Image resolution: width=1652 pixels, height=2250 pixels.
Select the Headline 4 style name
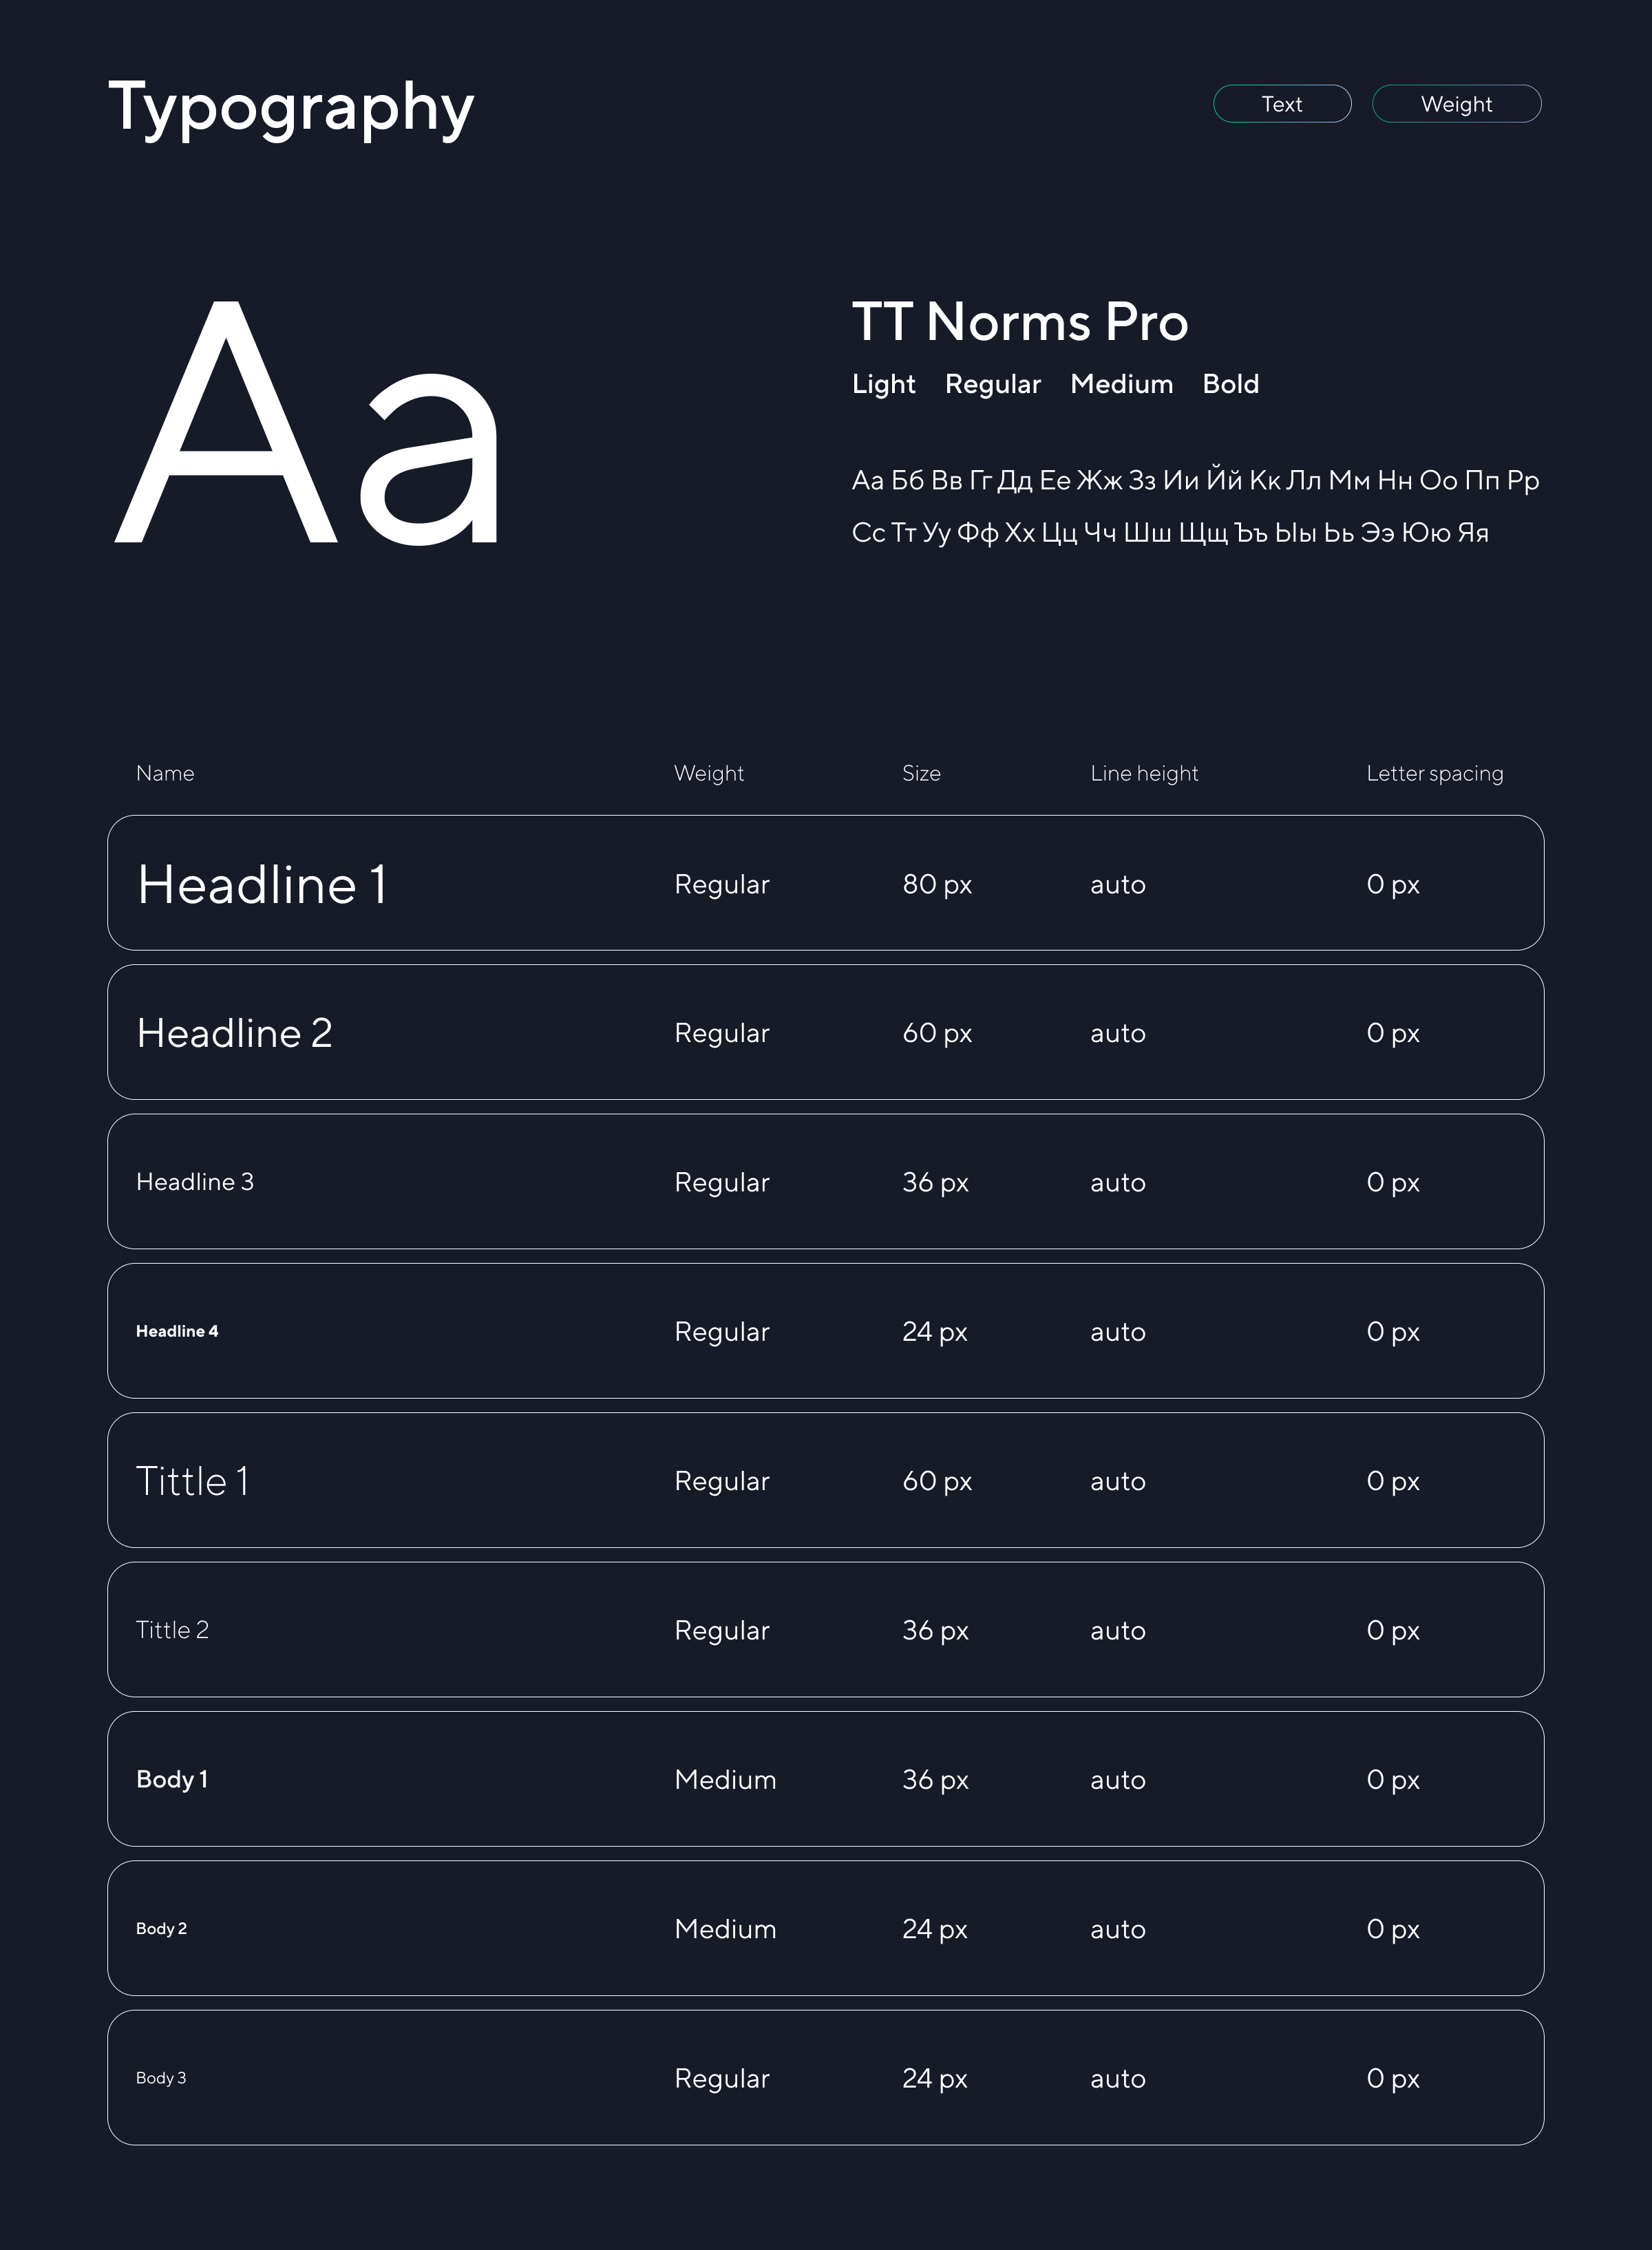point(177,1331)
